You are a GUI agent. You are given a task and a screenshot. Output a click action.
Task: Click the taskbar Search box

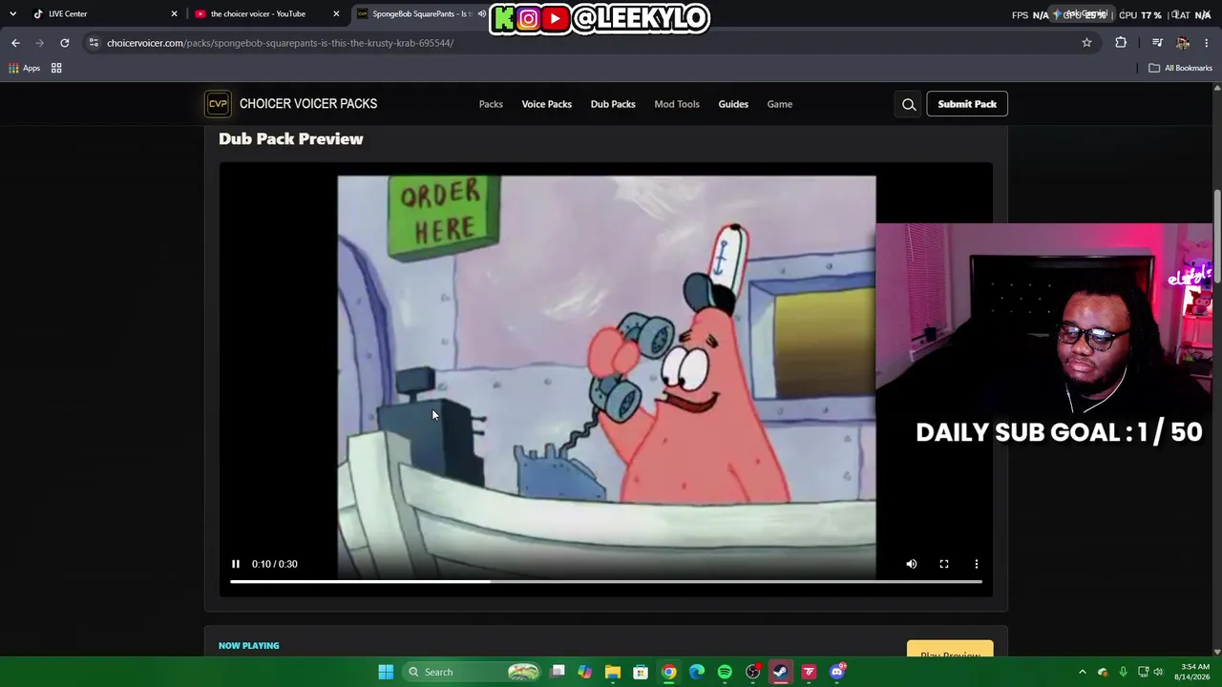472,672
